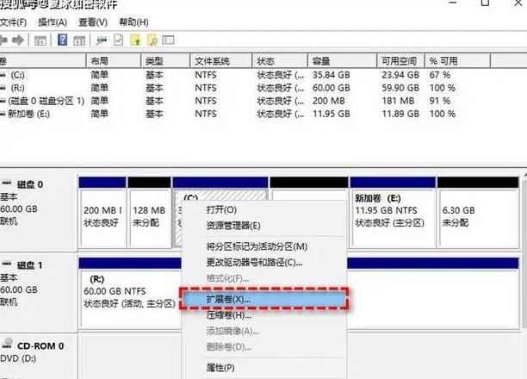Click the 59.90 GB free space cell
The image size is (527, 379).
tap(400, 88)
